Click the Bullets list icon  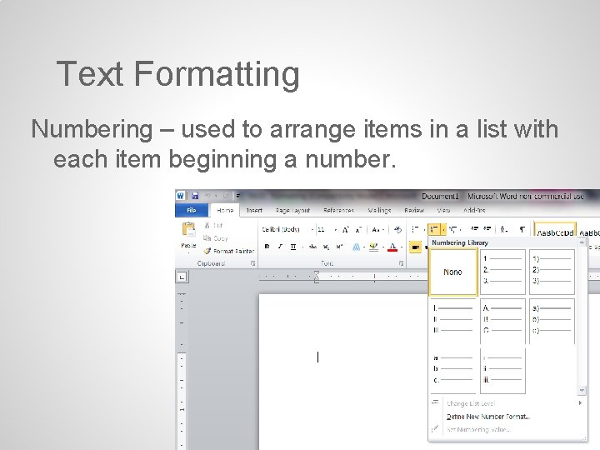coord(415,230)
